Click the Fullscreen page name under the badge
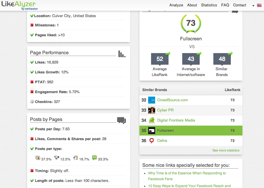This screenshot has width=264, height=188. 191,39
